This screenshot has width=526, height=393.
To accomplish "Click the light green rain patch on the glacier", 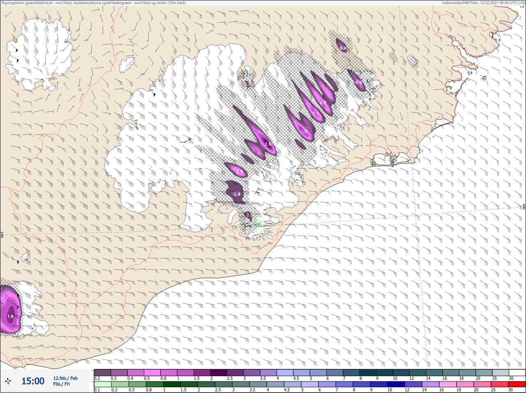I will [257, 222].
